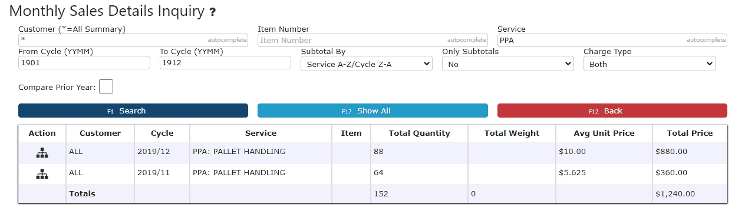Open the help question mark icon

[213, 12]
